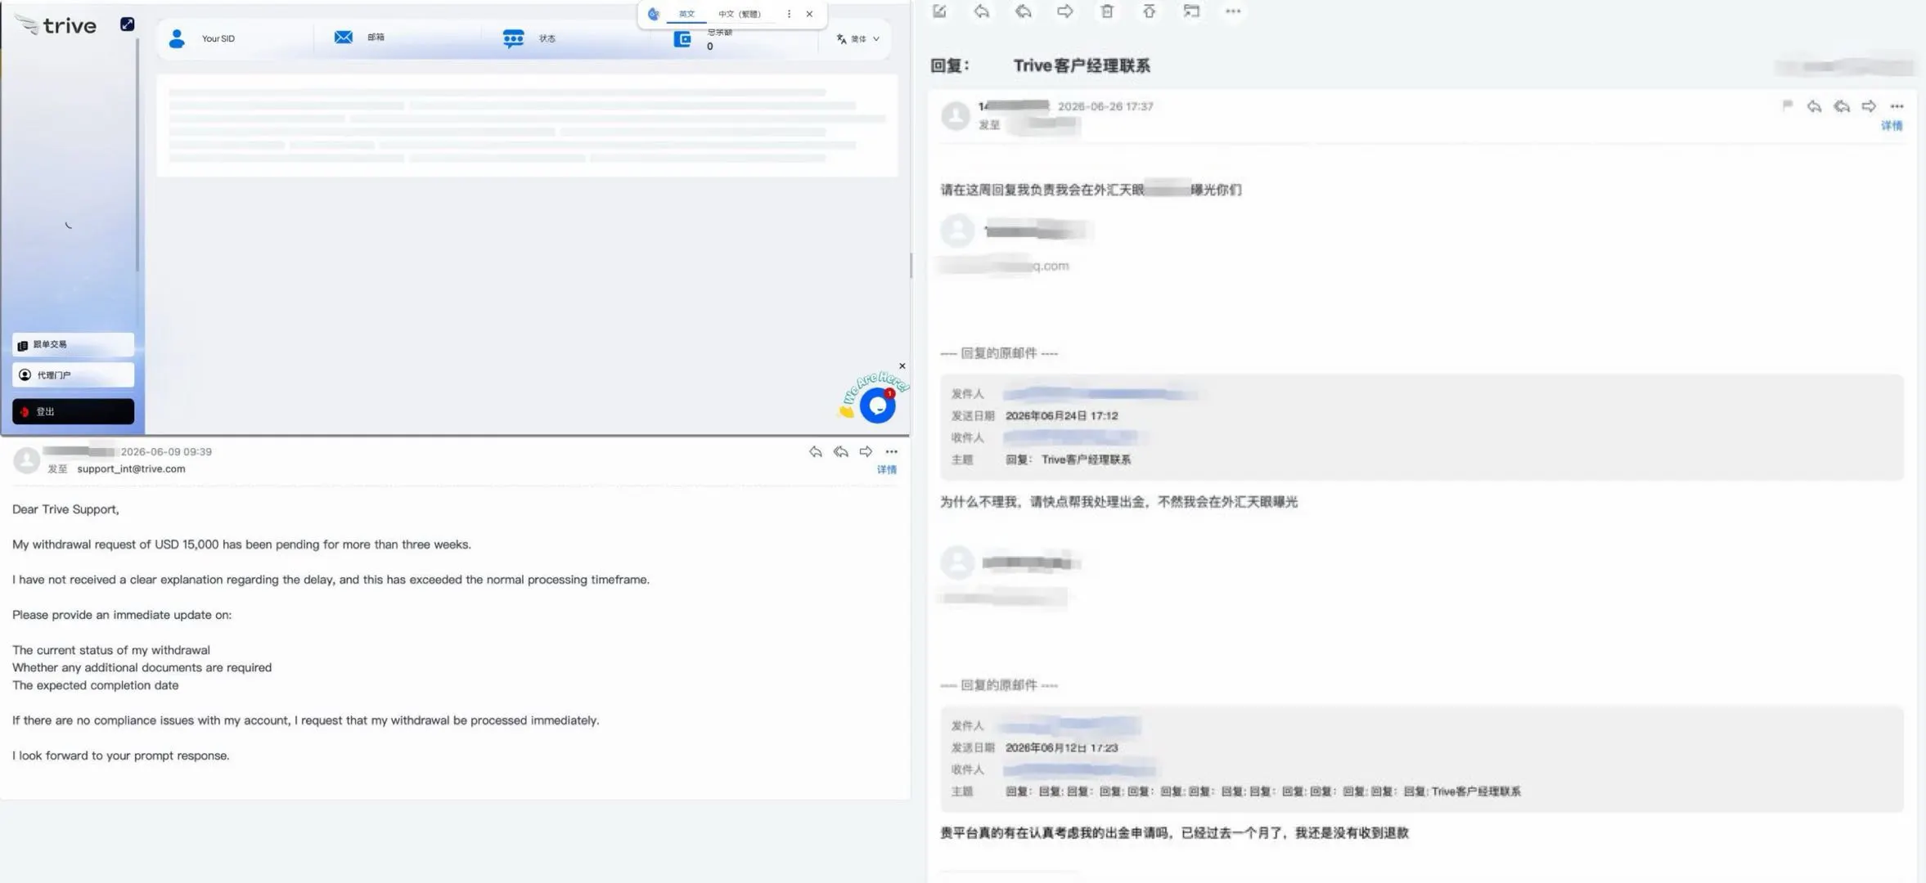Open more actions for 2026-06-26 17:37 message
1926x883 pixels.
coord(1897,106)
